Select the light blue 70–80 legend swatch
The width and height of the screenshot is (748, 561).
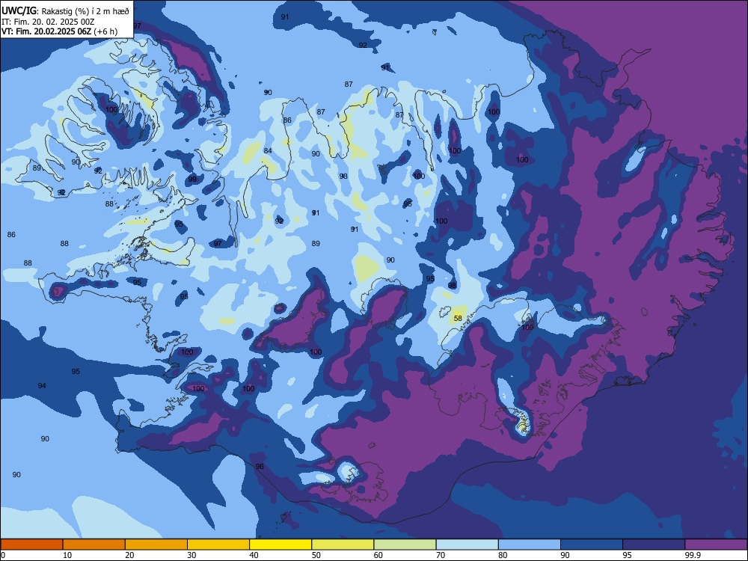tap(467, 545)
